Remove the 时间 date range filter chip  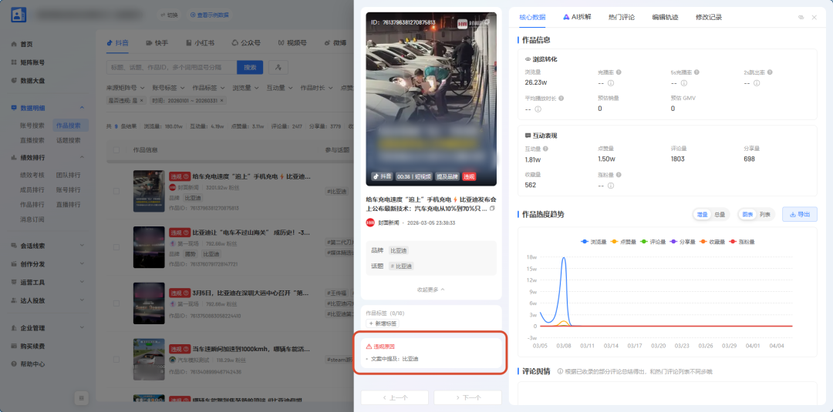click(x=221, y=100)
